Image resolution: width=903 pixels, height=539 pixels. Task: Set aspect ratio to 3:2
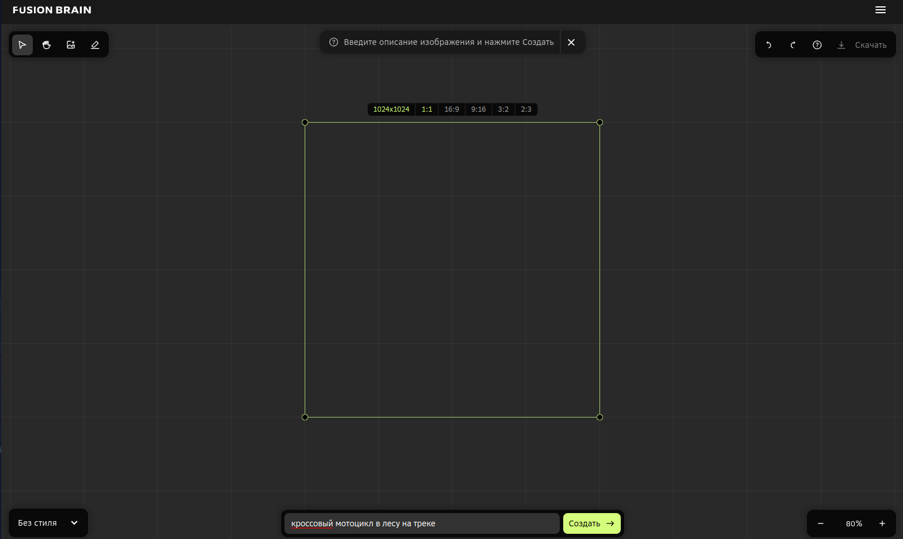pos(503,109)
